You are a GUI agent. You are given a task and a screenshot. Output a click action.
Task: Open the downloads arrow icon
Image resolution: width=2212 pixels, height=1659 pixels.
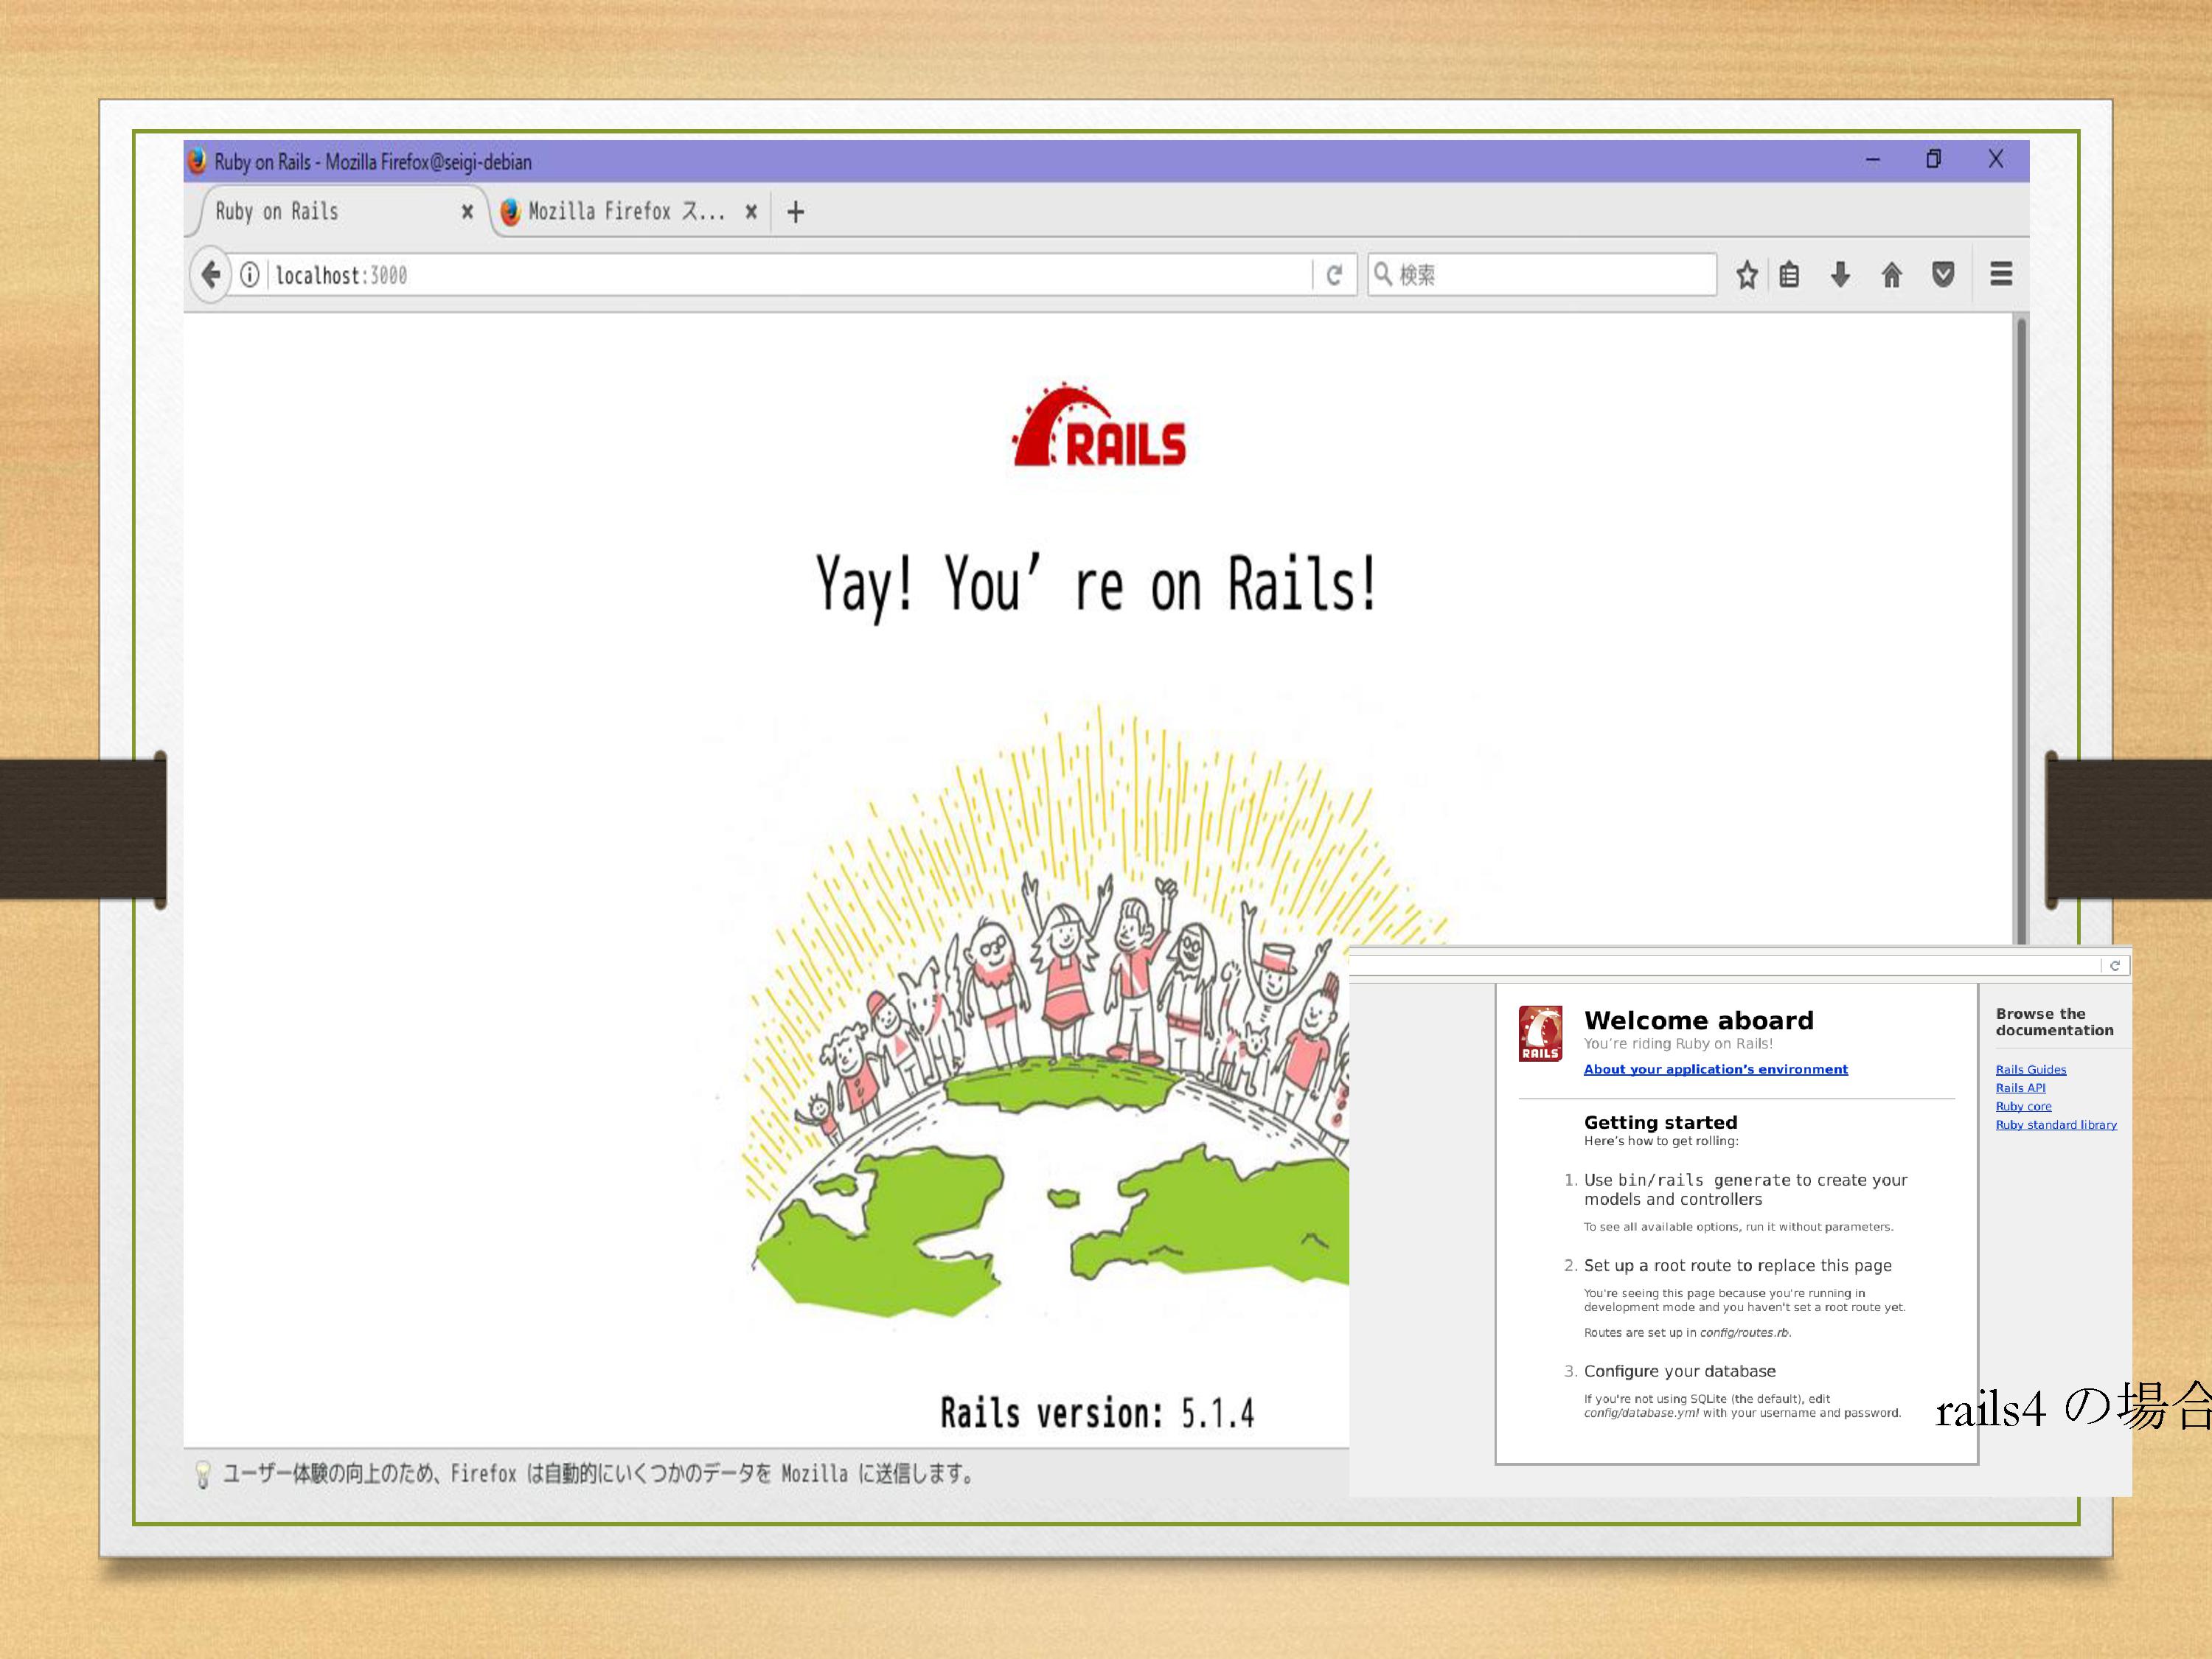(1840, 275)
